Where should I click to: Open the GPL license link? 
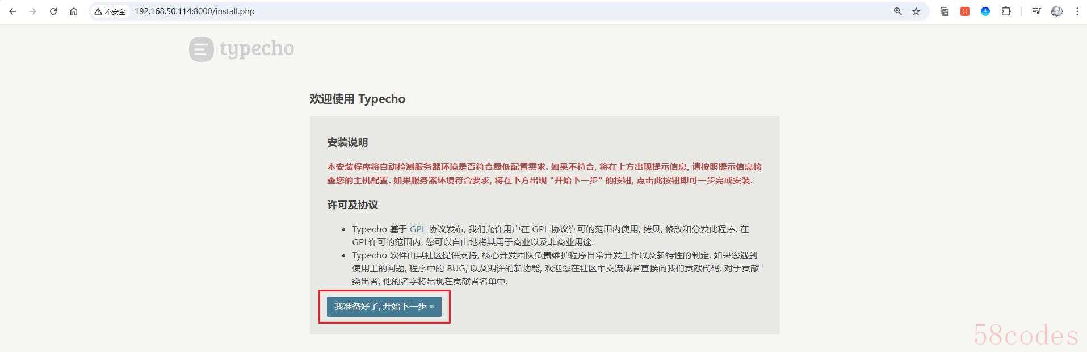pyautogui.click(x=418, y=229)
